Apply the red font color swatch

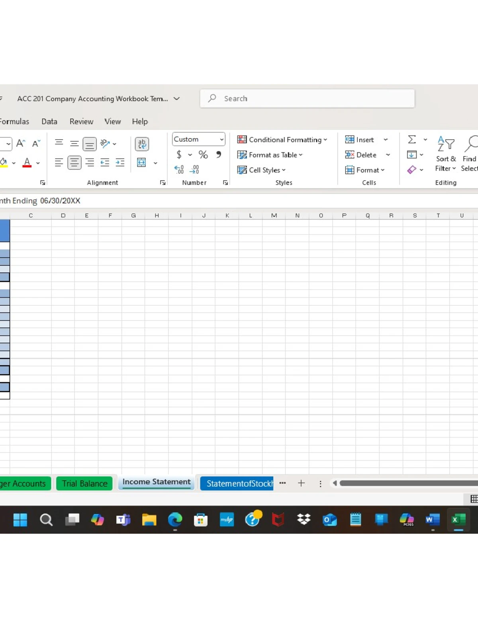26,162
